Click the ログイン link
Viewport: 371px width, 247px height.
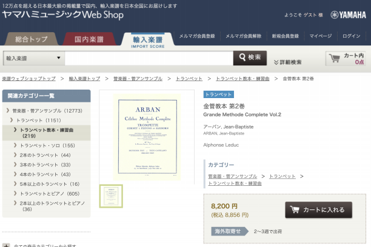[x=352, y=36]
